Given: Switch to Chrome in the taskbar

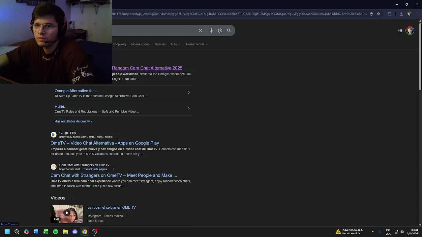Looking at the screenshot, I should coord(85,232).
